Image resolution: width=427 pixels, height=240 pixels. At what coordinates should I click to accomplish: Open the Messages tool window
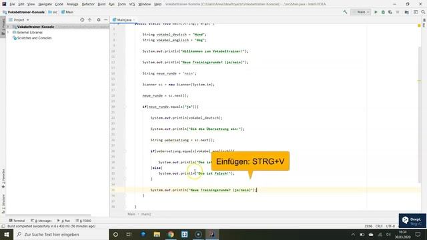click(41, 221)
